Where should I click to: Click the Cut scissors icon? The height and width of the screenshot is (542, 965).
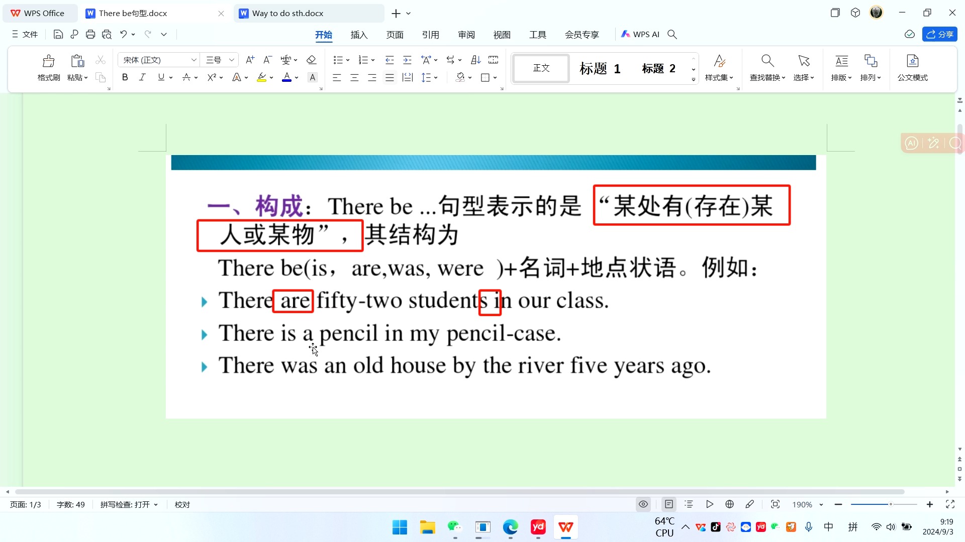(x=101, y=60)
